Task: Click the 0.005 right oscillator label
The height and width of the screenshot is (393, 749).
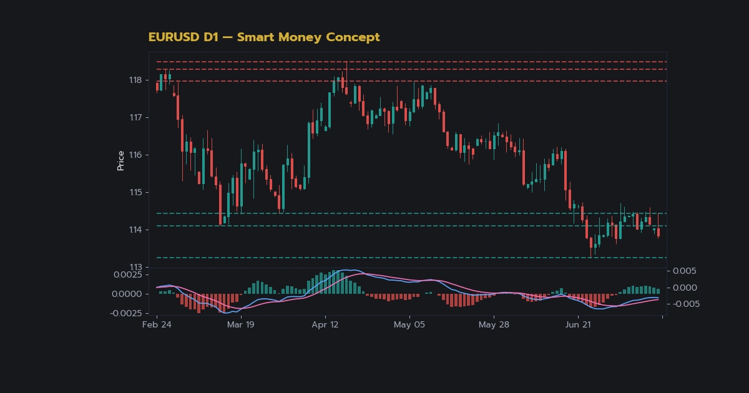Action: tap(685, 271)
